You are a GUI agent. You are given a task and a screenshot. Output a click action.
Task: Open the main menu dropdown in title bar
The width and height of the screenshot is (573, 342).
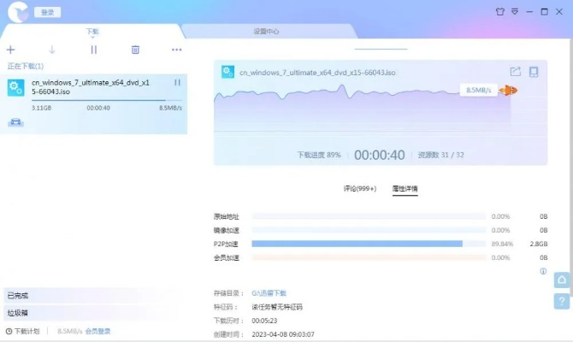515,12
